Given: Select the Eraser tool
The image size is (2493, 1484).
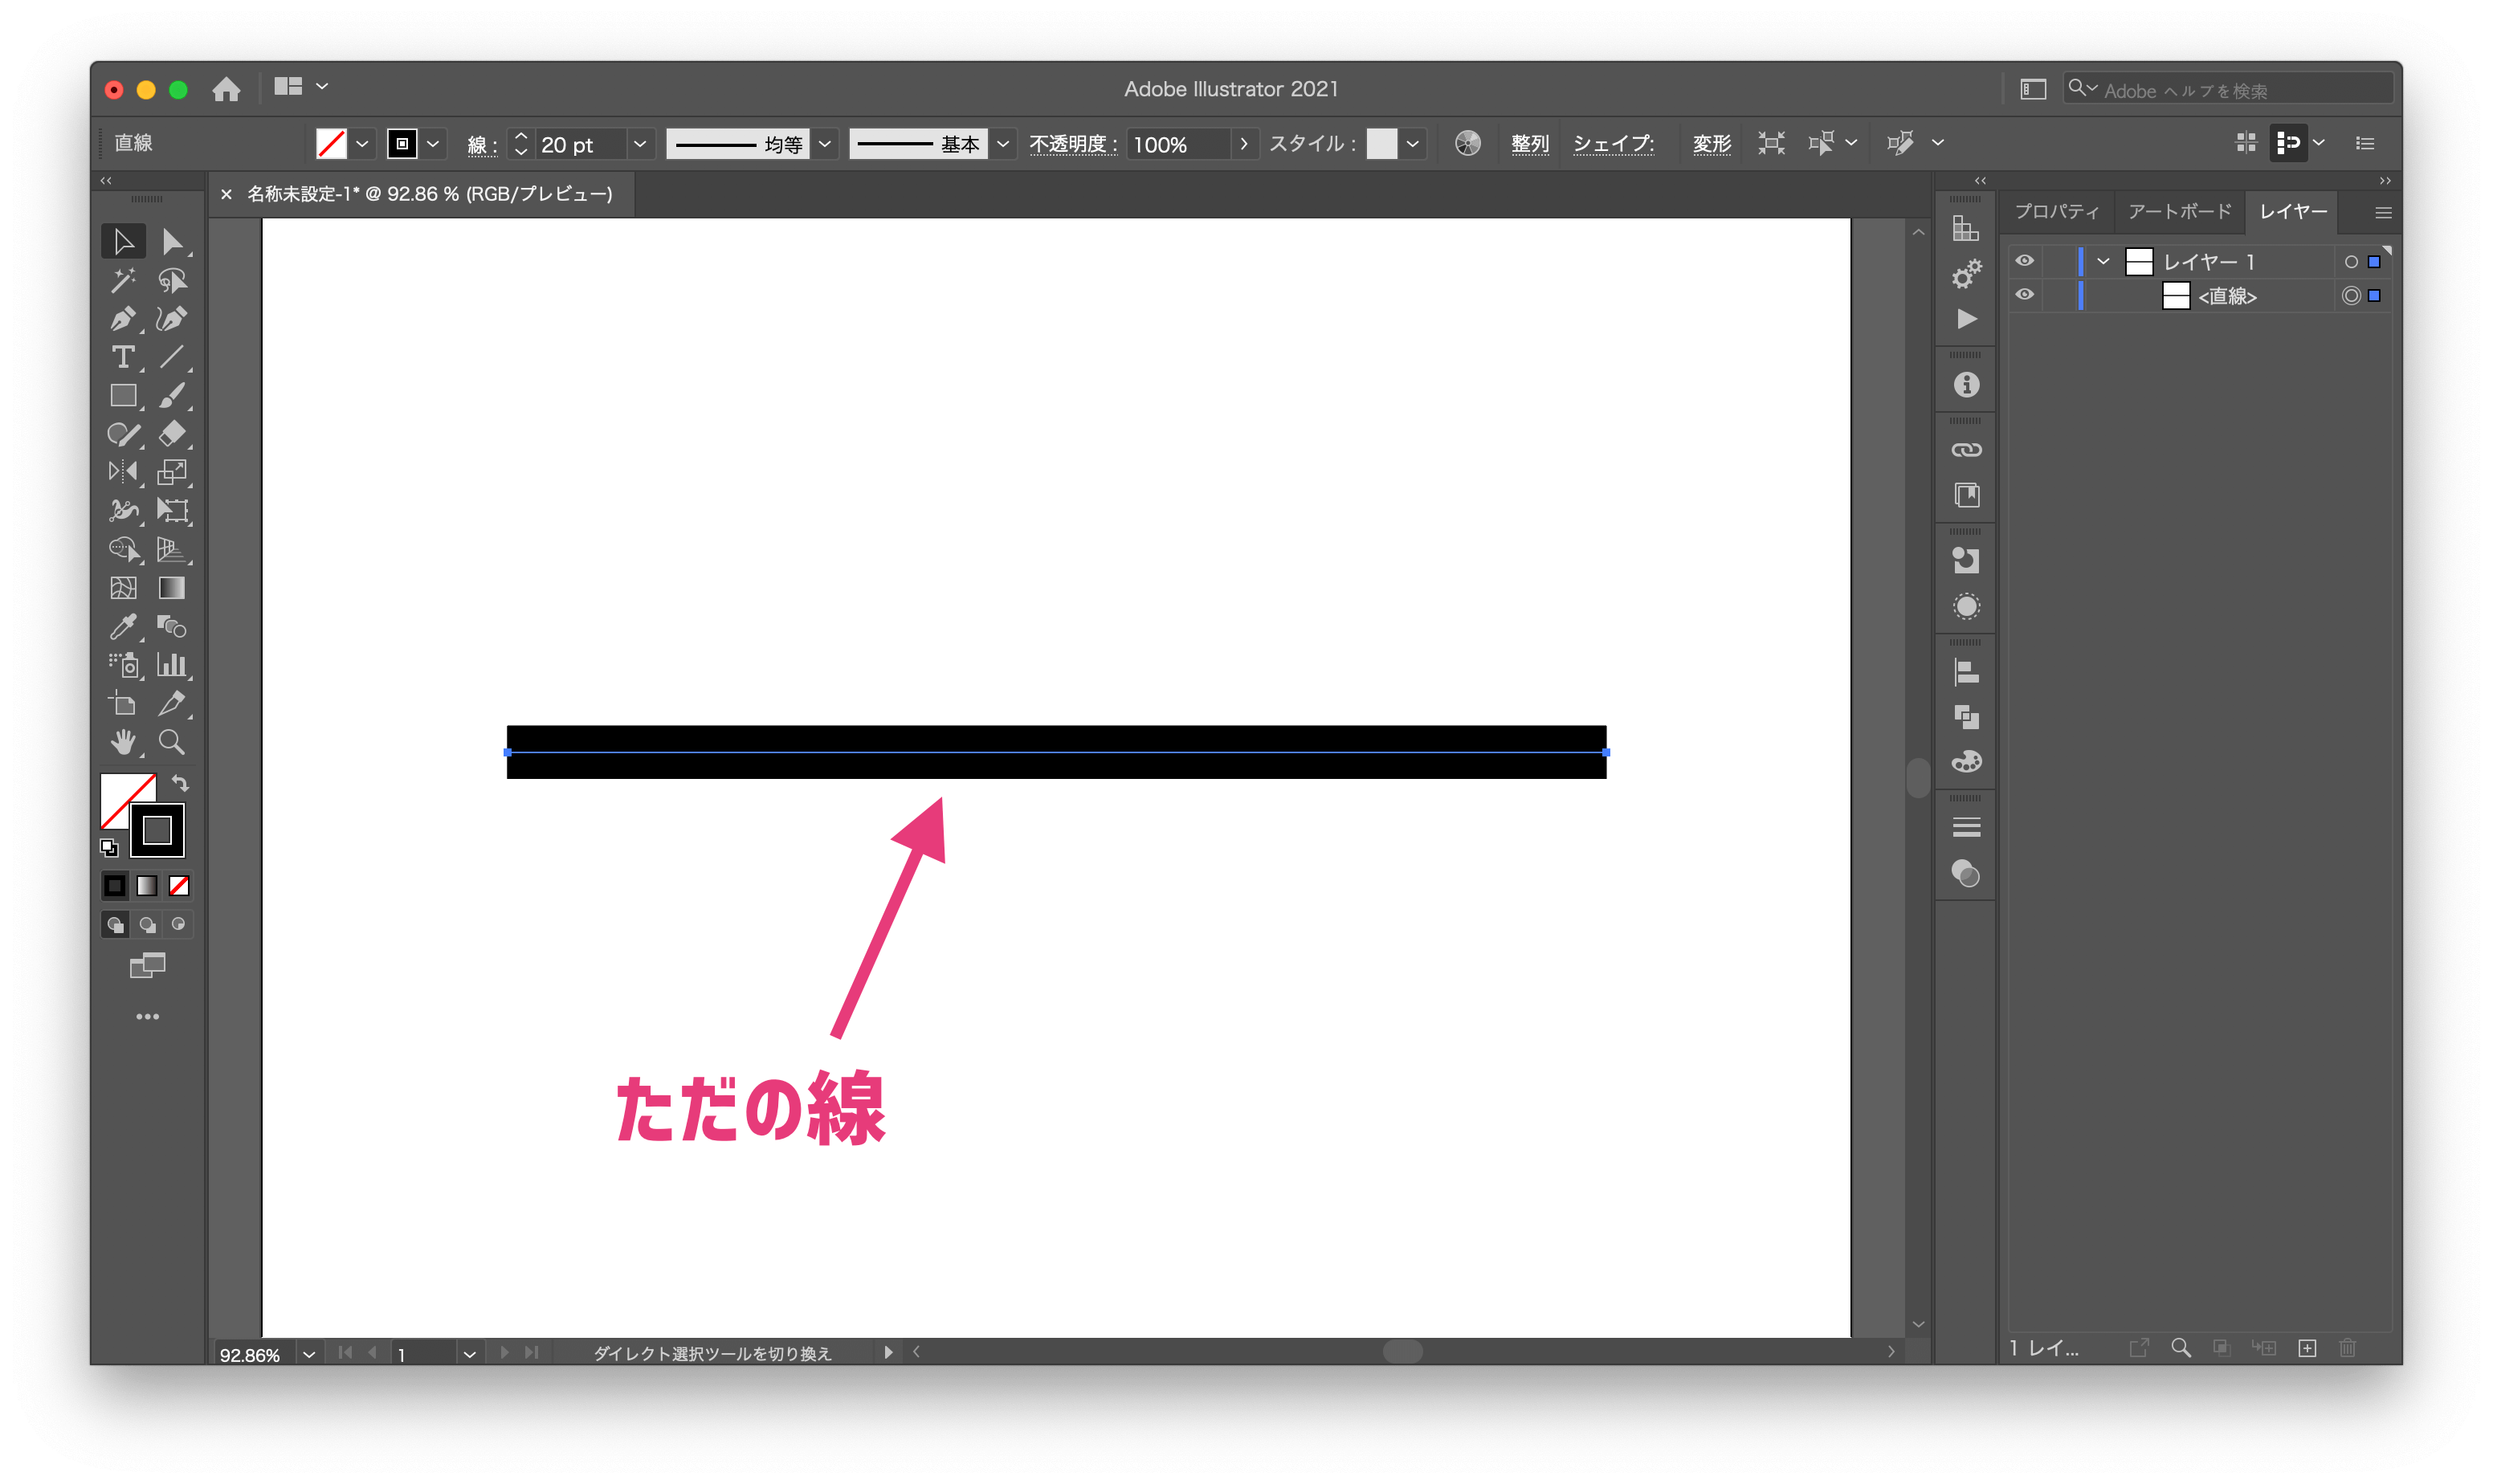Looking at the screenshot, I should [x=172, y=434].
